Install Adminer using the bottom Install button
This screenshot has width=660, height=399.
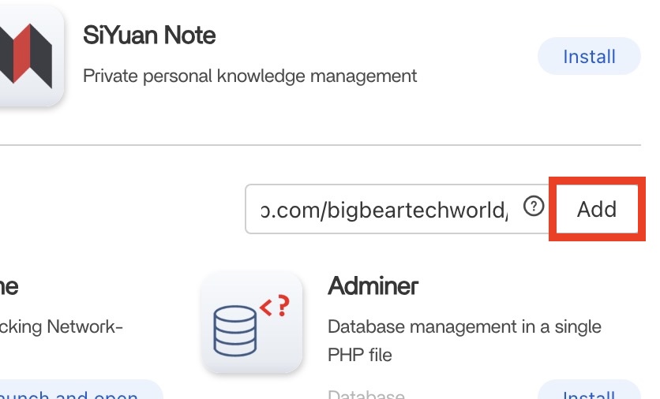click(x=589, y=392)
